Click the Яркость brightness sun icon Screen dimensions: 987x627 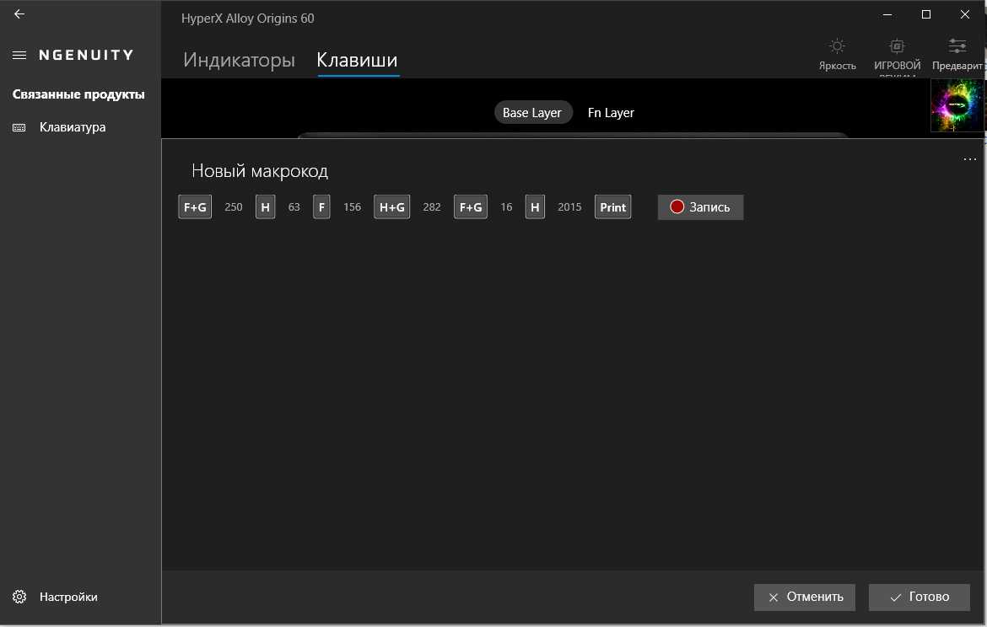click(837, 46)
